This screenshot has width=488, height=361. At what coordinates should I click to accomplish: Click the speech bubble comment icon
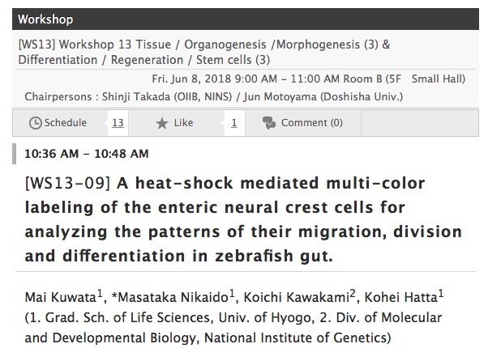269,123
